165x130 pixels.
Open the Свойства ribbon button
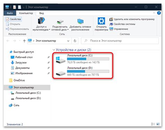[14, 19]
